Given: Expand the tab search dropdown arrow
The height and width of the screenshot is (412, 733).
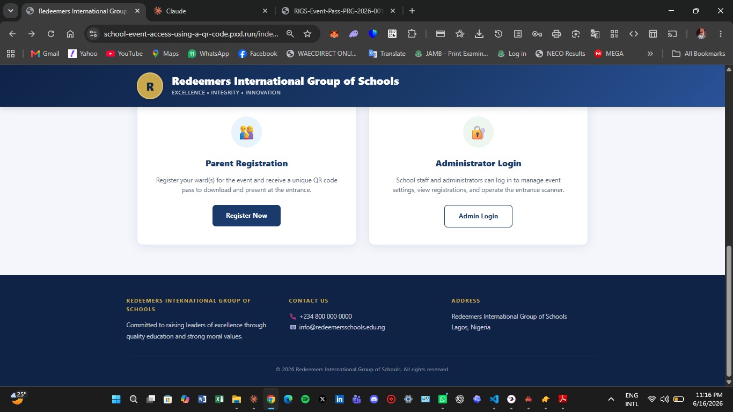Looking at the screenshot, I should click(11, 11).
